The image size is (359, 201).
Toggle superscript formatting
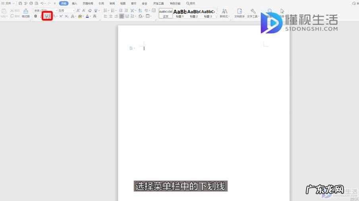pos(61,16)
